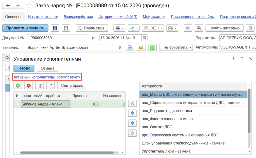Expand the Не обновлять dropdown
This screenshot has width=256, height=158.
176,47
